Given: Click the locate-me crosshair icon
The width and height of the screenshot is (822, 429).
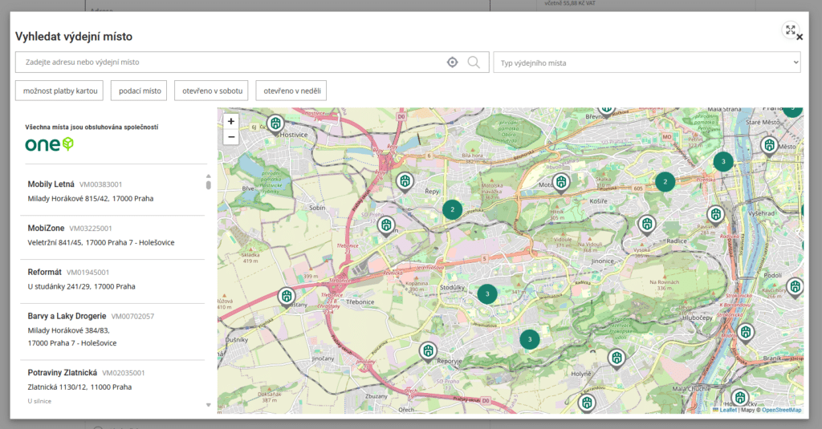Looking at the screenshot, I should pyautogui.click(x=453, y=63).
